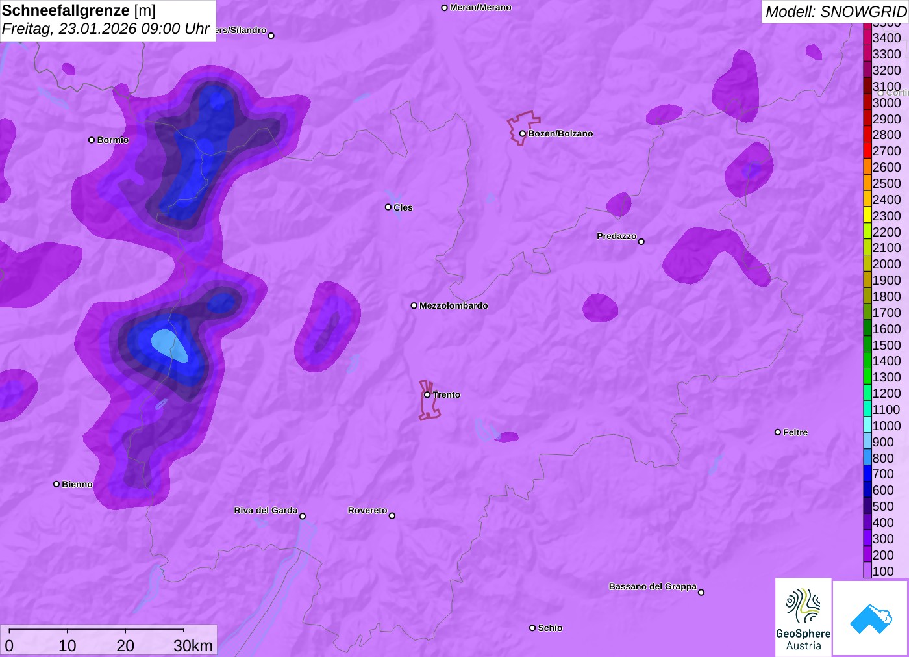Select the Schio town label
This screenshot has height=657, width=909.
tap(550, 628)
